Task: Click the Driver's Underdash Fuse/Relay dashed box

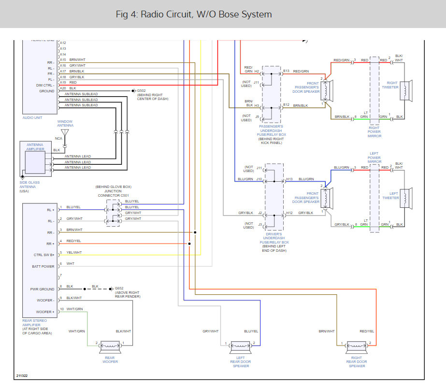Action: click(274, 197)
